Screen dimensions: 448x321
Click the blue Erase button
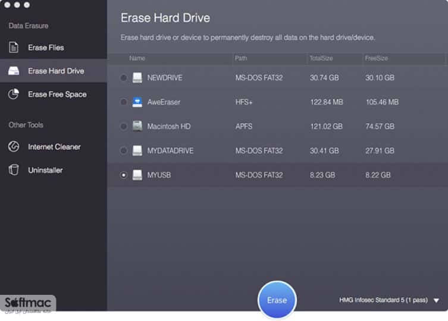pyautogui.click(x=277, y=300)
